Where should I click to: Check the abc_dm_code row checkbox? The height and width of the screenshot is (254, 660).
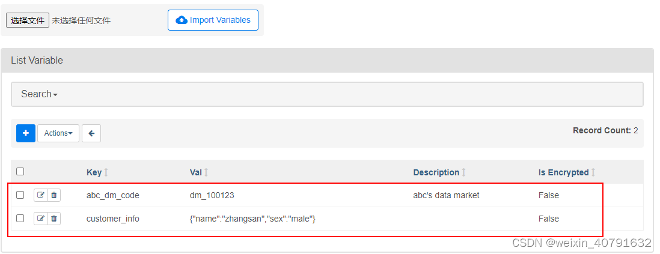[20, 195]
